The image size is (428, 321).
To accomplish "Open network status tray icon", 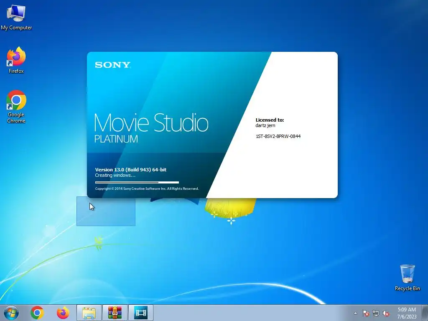I will (376, 313).
